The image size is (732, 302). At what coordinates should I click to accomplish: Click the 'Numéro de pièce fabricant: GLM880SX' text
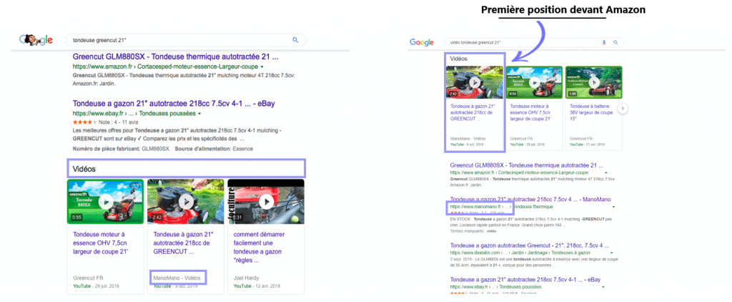[121, 149]
